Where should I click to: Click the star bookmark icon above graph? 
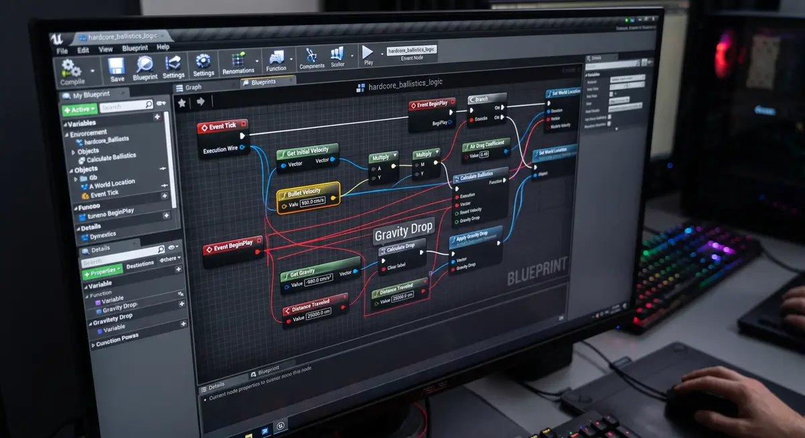(x=182, y=102)
